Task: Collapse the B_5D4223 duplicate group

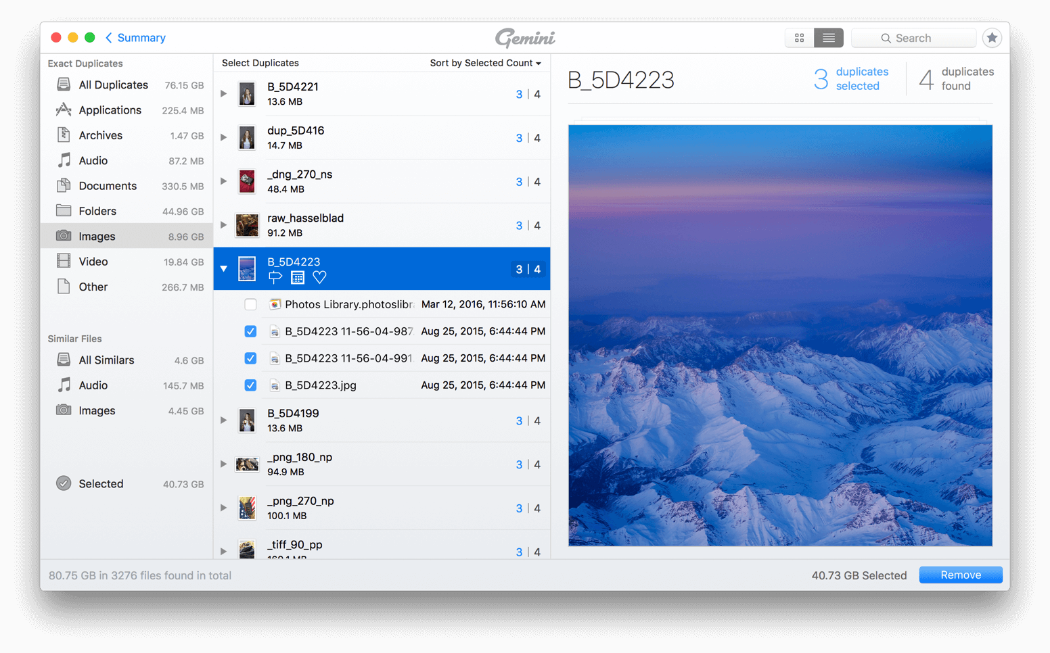Action: [223, 269]
